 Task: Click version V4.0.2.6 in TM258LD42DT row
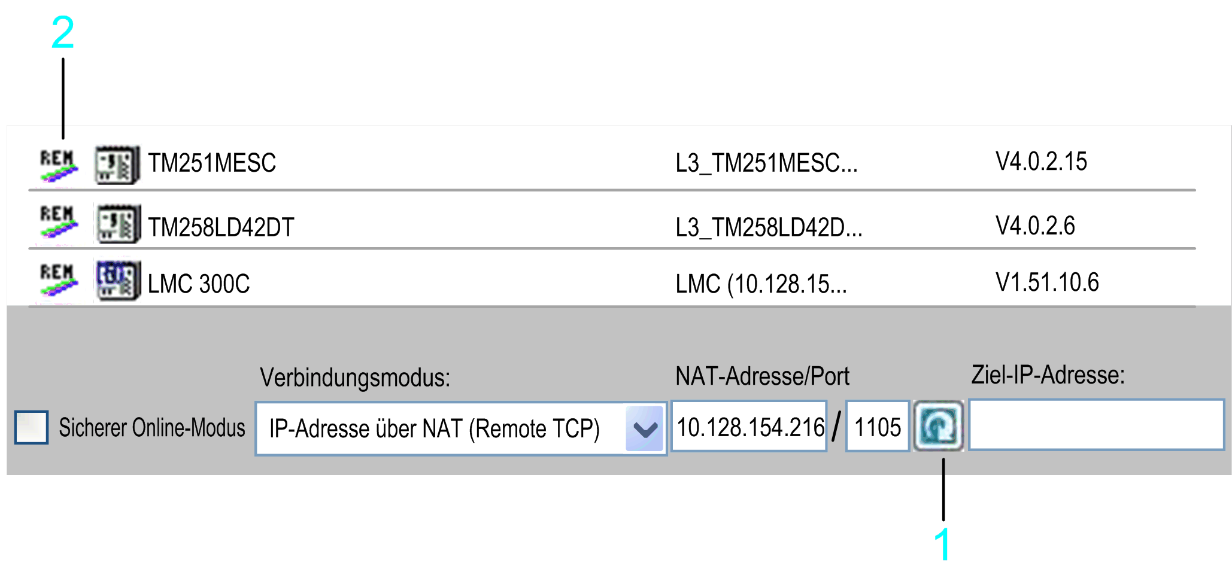point(1035,226)
